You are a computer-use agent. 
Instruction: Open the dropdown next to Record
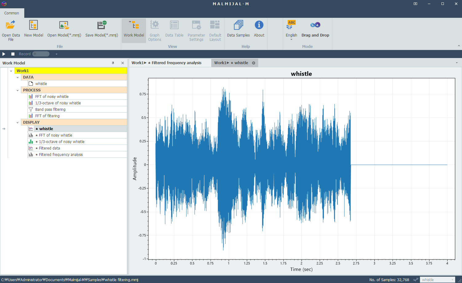[x=57, y=54]
